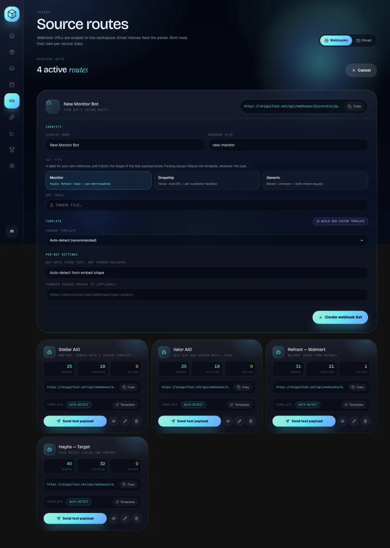Click the Shippified cube logo

[12, 14]
